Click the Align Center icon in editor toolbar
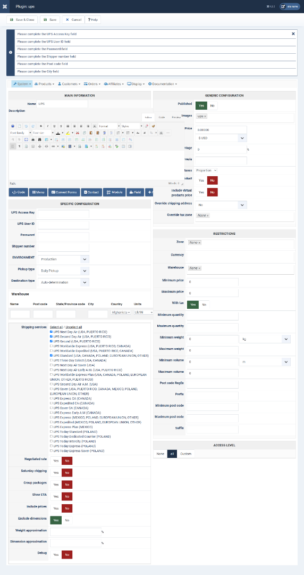The height and width of the screenshot is (575, 304). [x=74, y=126]
